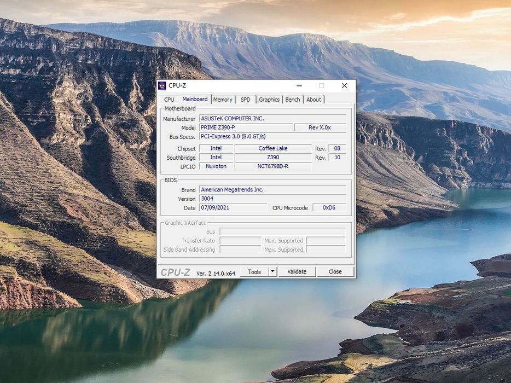Switch to the CPU tab
This screenshot has width=511, height=383.
coord(169,100)
